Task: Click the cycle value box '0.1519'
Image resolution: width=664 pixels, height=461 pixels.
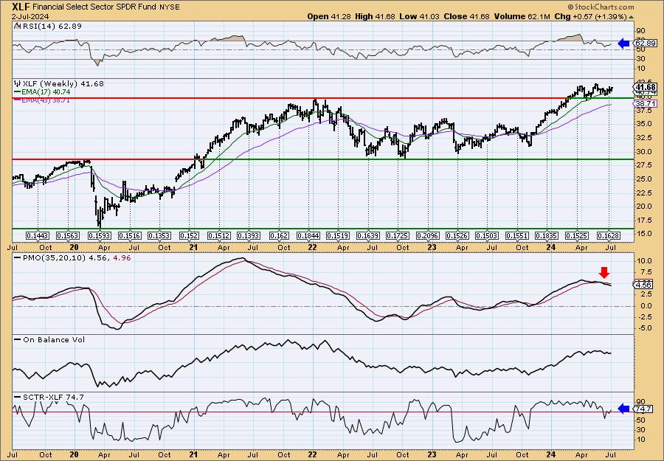Action: [338, 235]
